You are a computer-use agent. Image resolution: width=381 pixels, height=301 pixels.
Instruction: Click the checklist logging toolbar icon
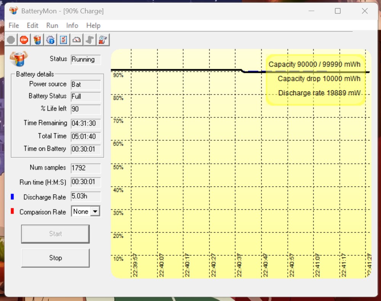(x=63, y=39)
